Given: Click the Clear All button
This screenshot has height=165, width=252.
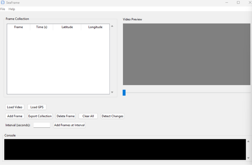Looking at the screenshot, I should [x=88, y=116].
